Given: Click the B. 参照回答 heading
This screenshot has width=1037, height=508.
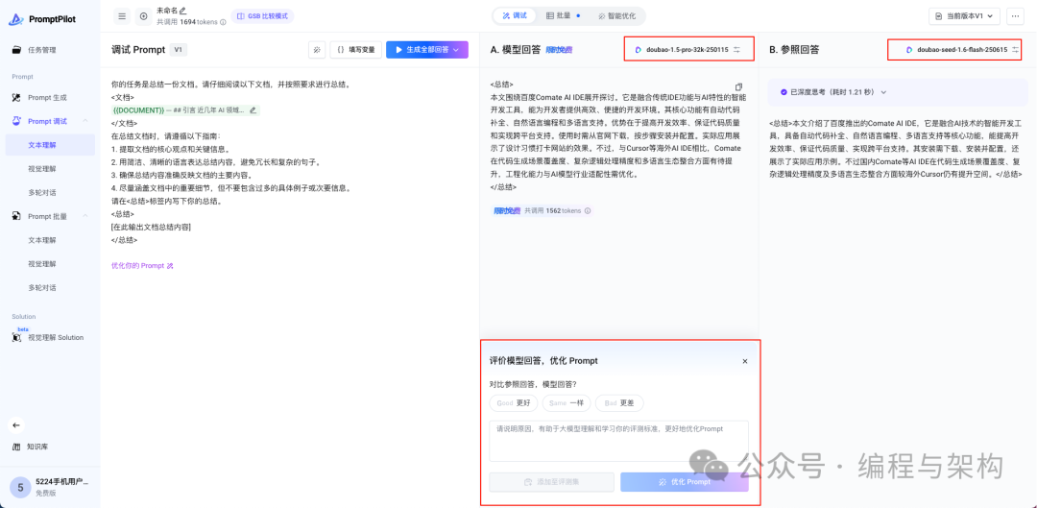Looking at the screenshot, I should tap(794, 50).
